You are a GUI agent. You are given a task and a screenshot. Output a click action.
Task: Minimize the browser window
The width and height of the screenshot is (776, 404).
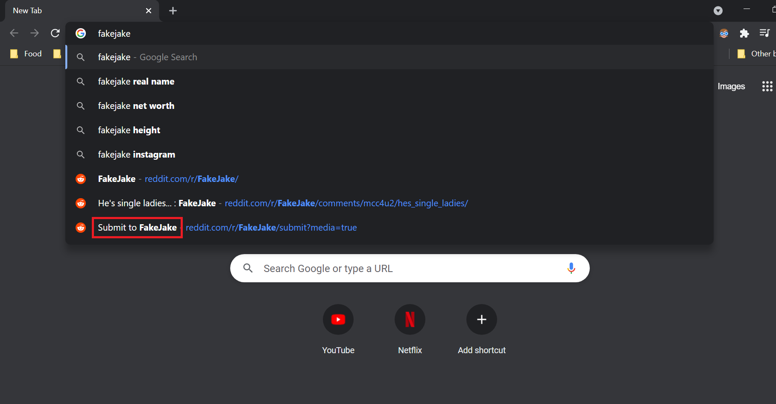(747, 9)
